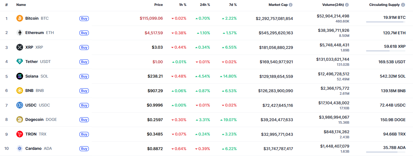Image resolution: width=413 pixels, height=156 pixels.
Task: Click the BNB logo icon
Action: click(x=20, y=91)
